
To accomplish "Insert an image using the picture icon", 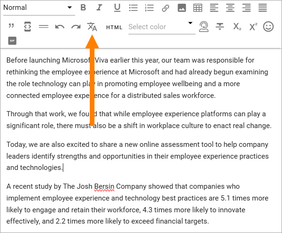I will point(182,8).
